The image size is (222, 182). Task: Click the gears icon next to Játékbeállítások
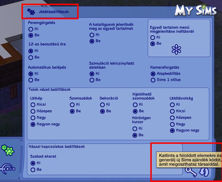point(31,12)
